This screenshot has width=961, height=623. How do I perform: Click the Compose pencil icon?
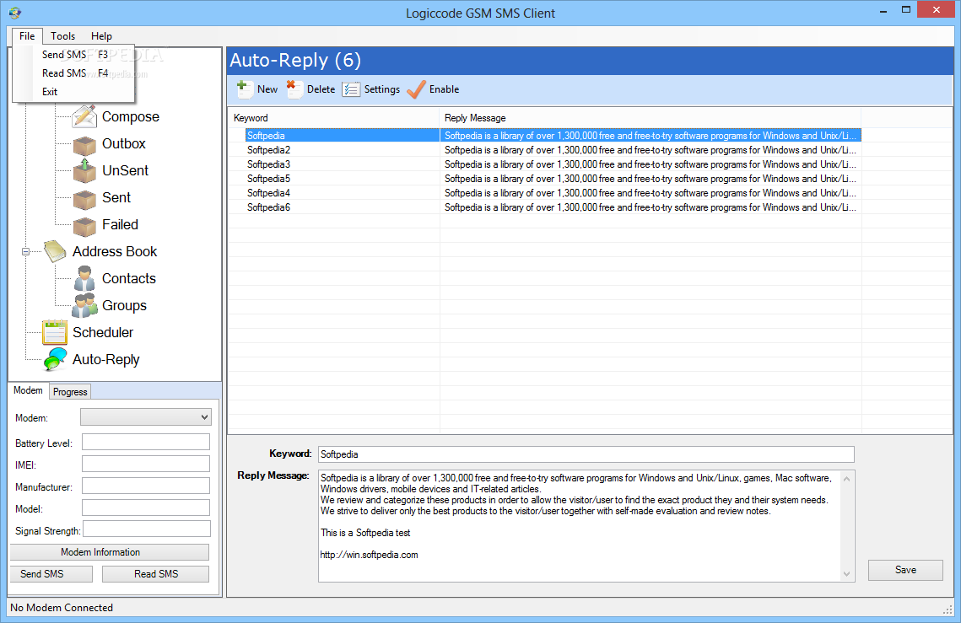[84, 116]
